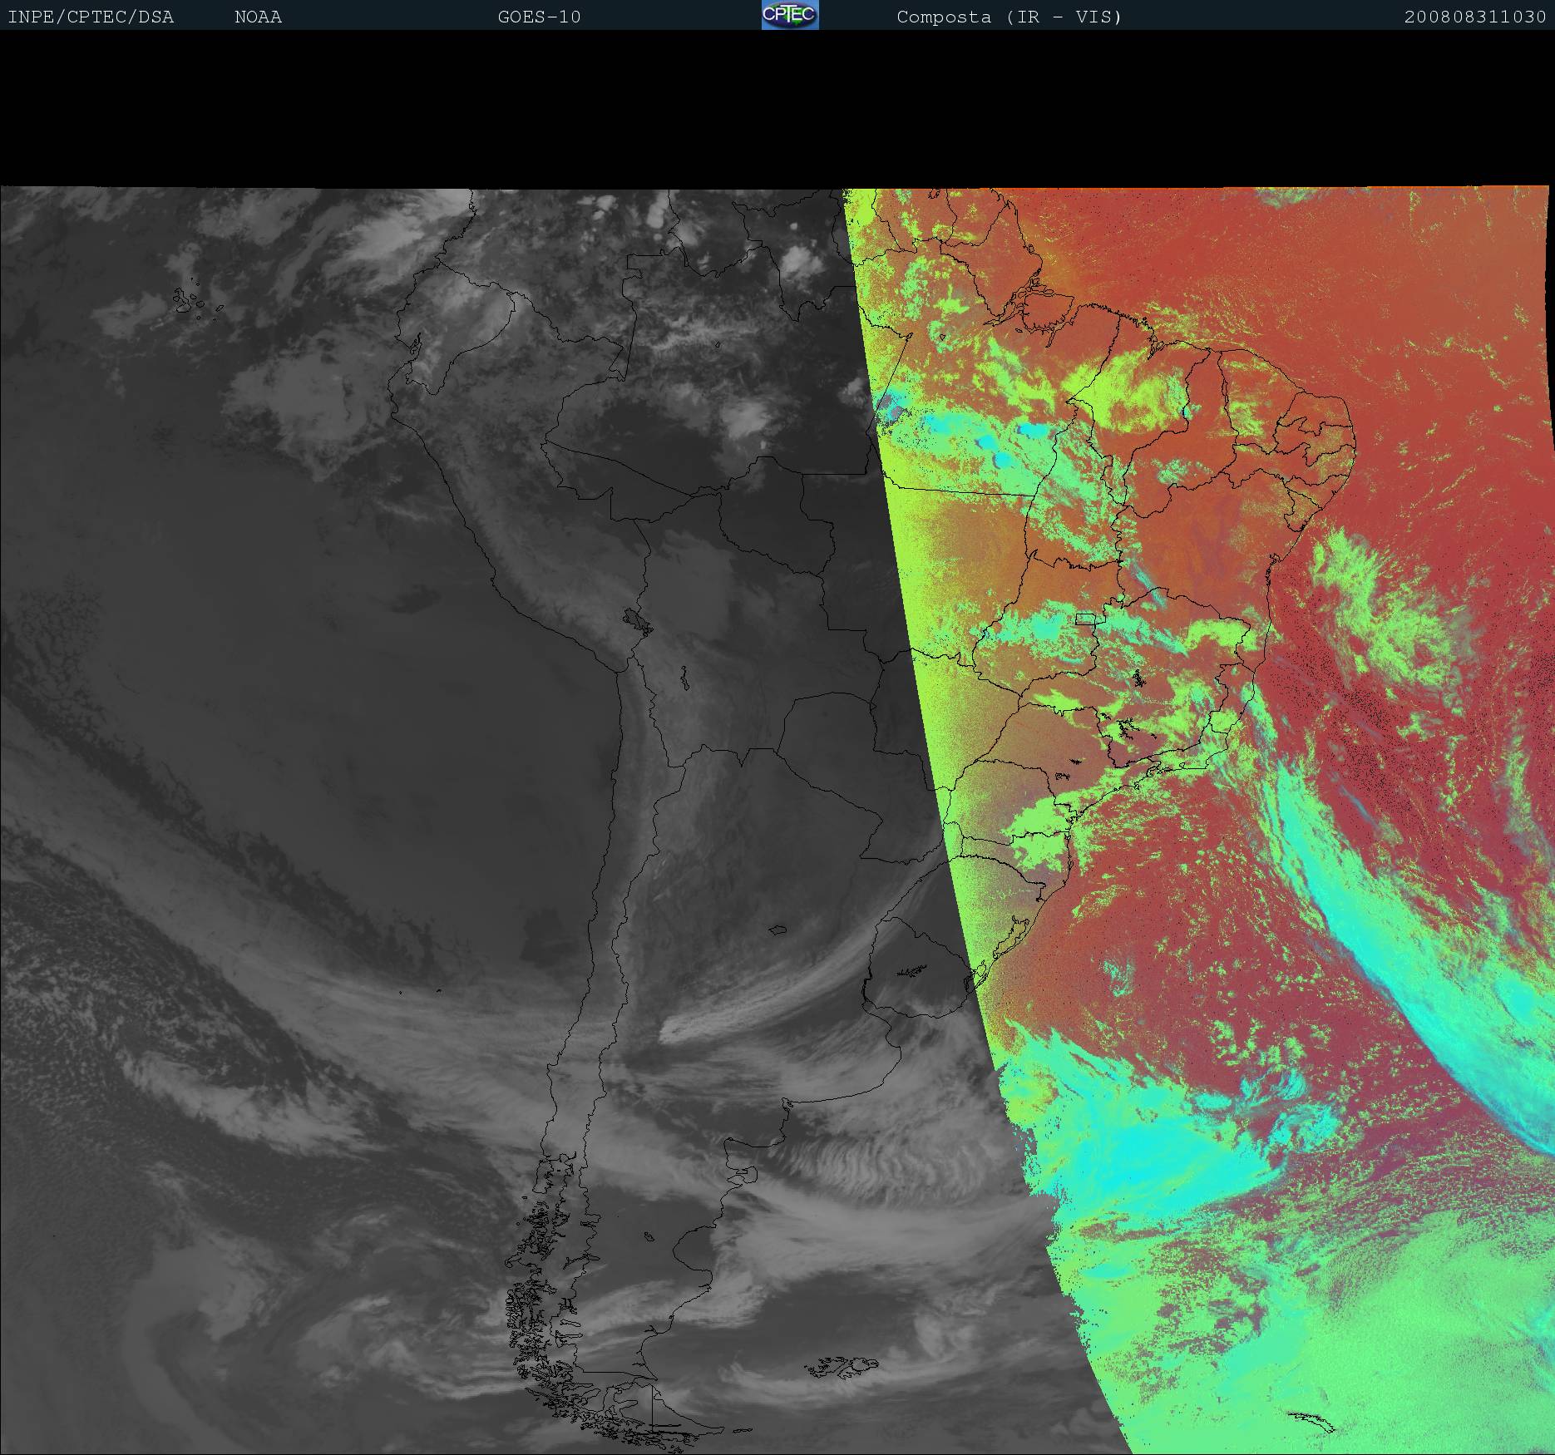Select the NOAA label in the header
Viewport: 1555px width, 1455px height.
tap(258, 17)
